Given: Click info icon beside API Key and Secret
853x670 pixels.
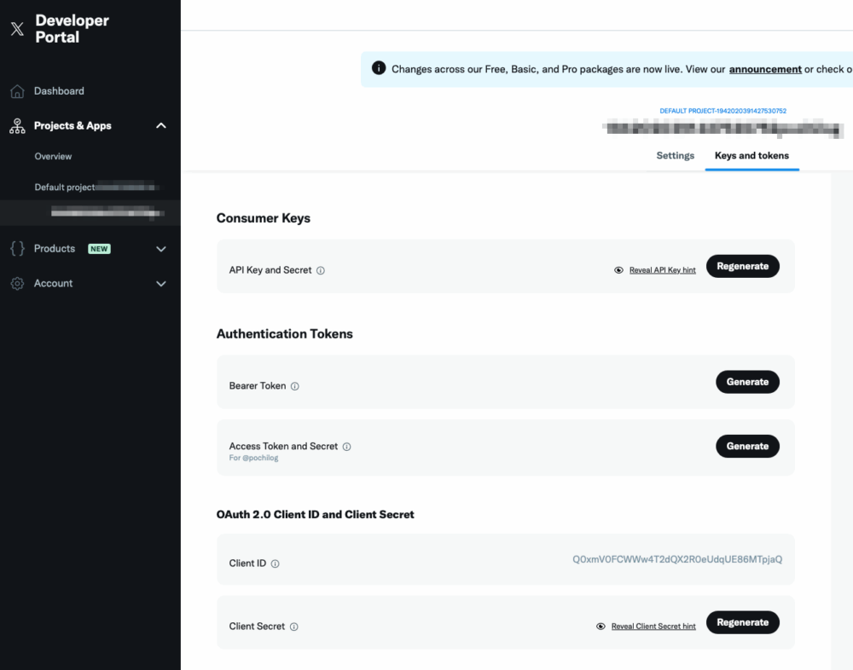Looking at the screenshot, I should [321, 270].
